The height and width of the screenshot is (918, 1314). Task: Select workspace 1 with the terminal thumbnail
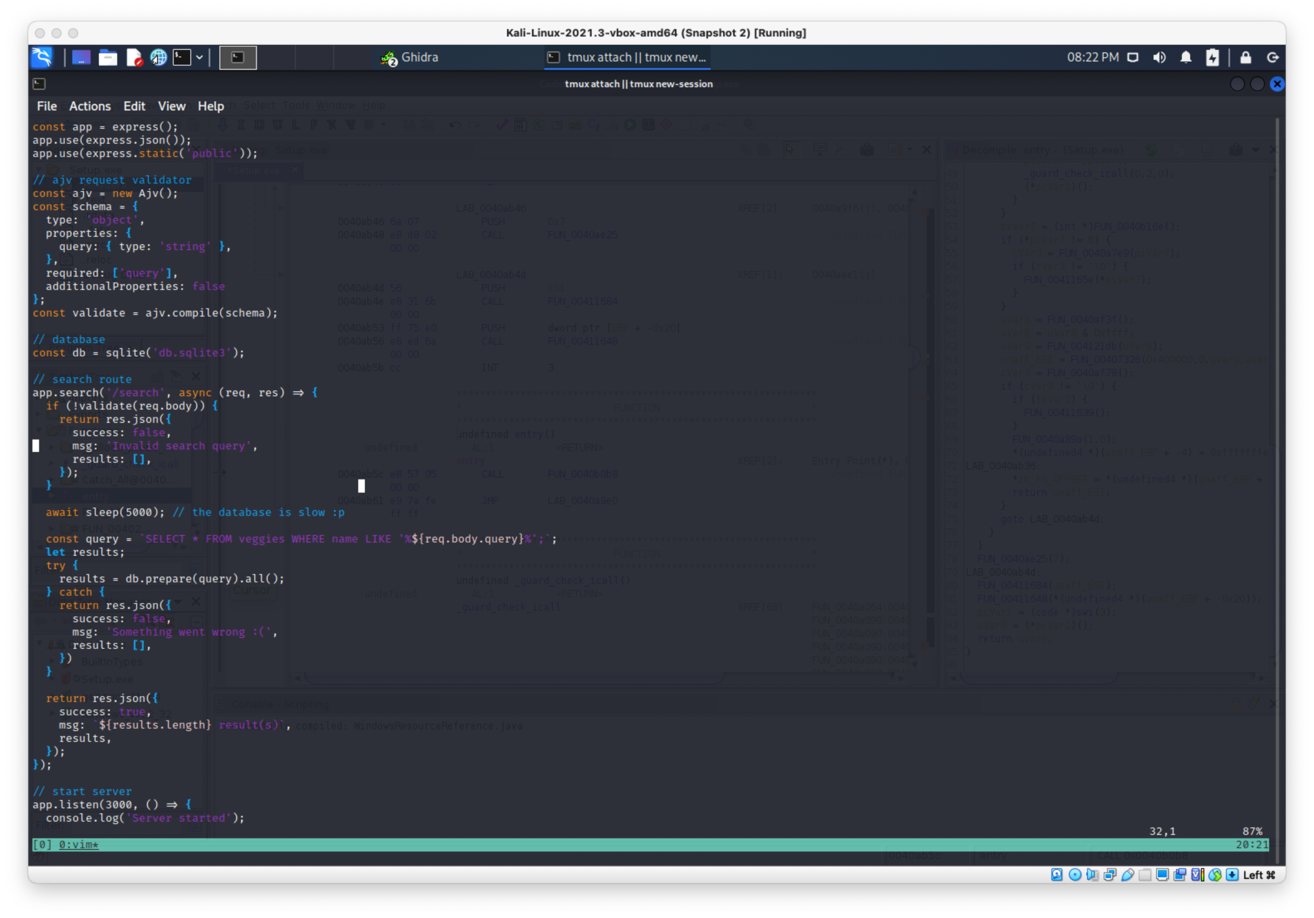[x=238, y=57]
